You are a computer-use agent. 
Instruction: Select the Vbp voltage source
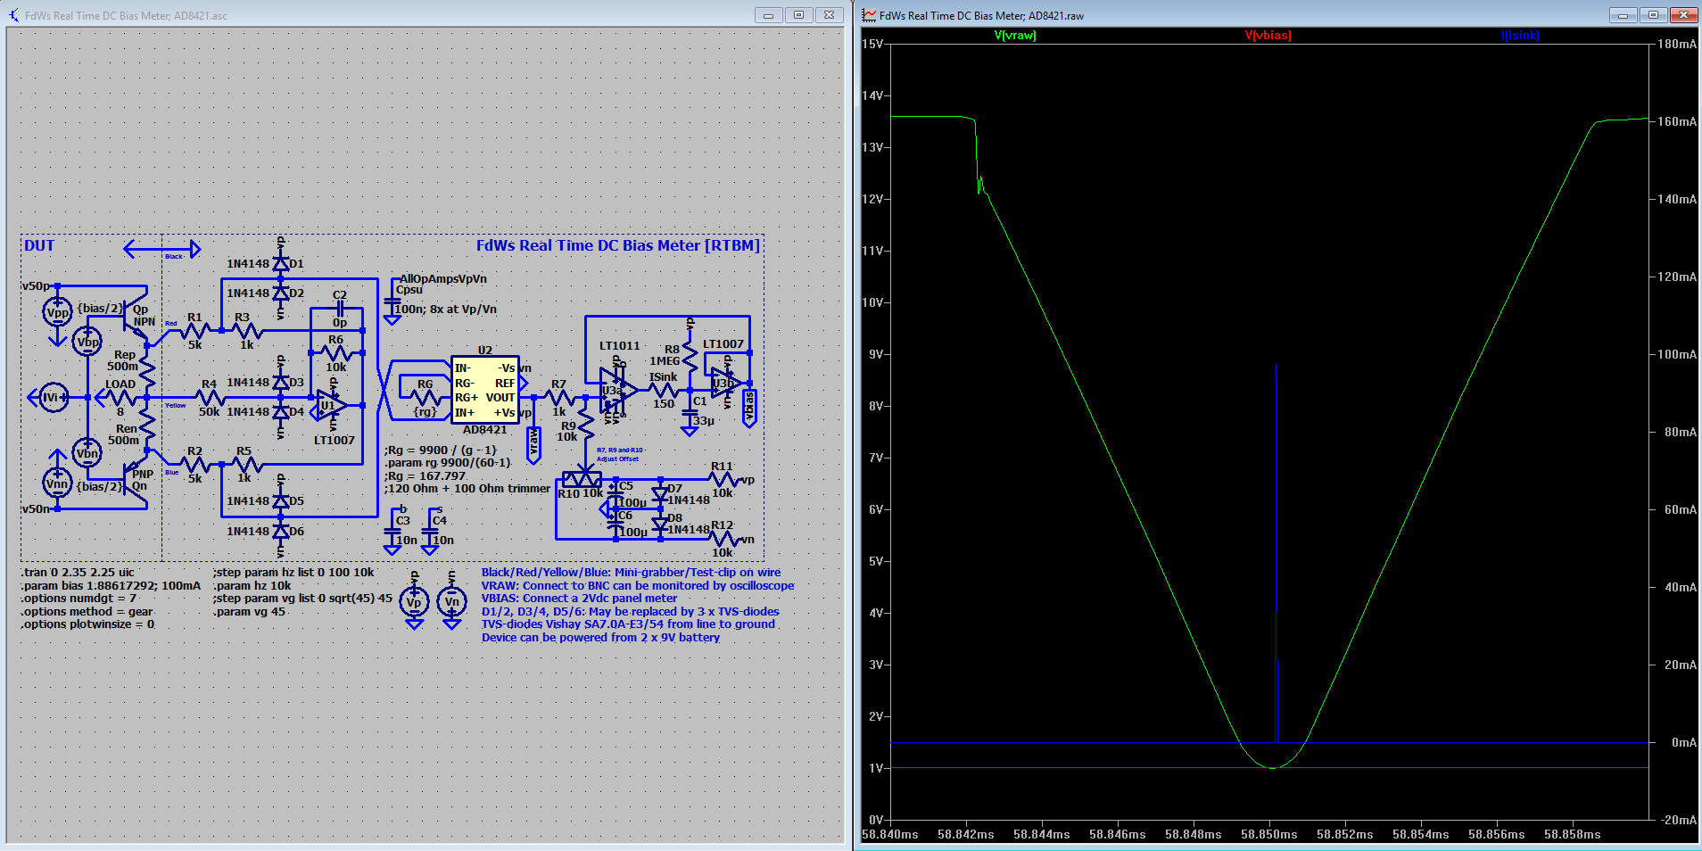pos(87,342)
